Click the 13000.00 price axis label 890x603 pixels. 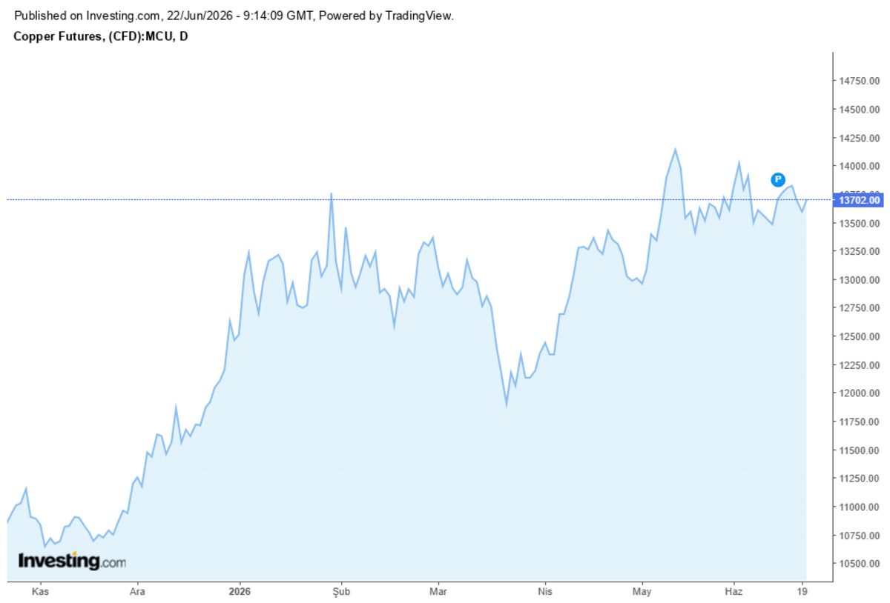[859, 280]
